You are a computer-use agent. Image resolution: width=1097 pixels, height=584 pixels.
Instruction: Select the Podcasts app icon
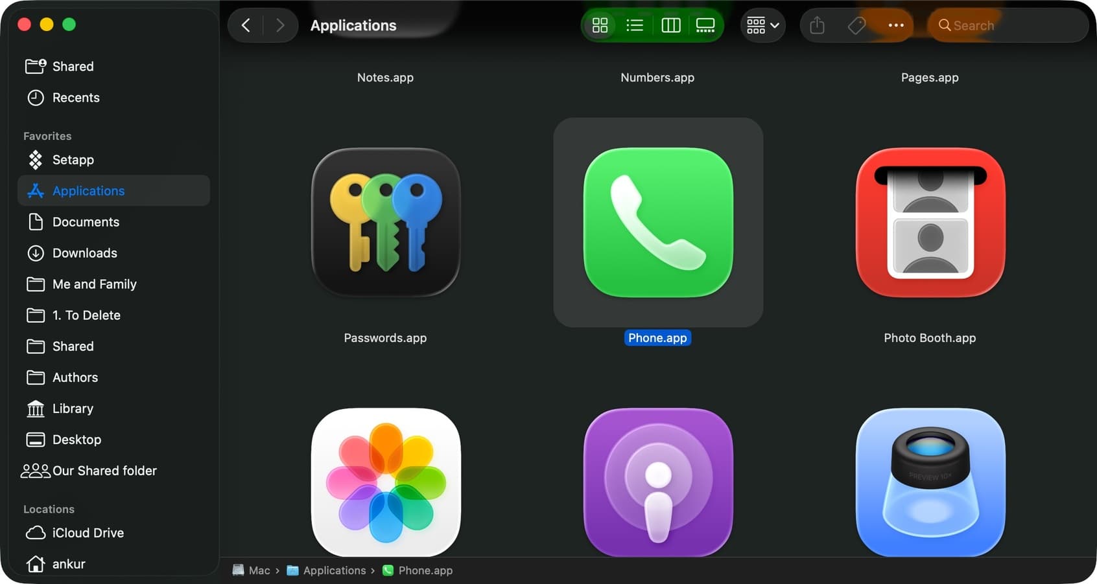(658, 482)
